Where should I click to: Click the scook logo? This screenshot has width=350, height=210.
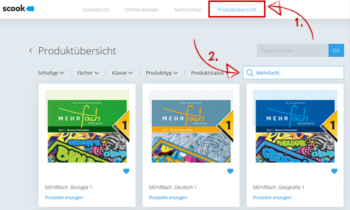click(18, 9)
